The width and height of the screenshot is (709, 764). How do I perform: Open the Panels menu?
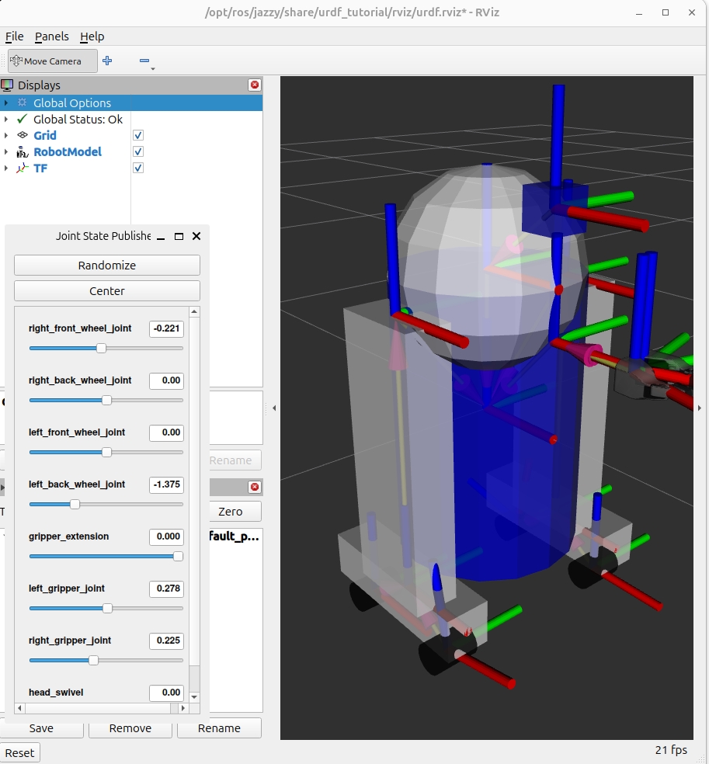point(51,36)
